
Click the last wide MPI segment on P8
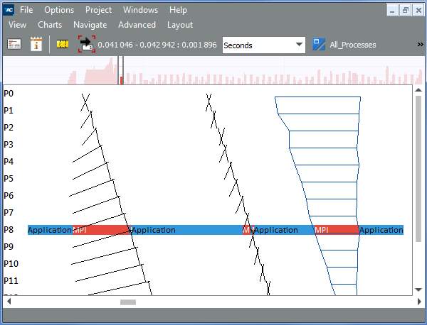click(337, 230)
